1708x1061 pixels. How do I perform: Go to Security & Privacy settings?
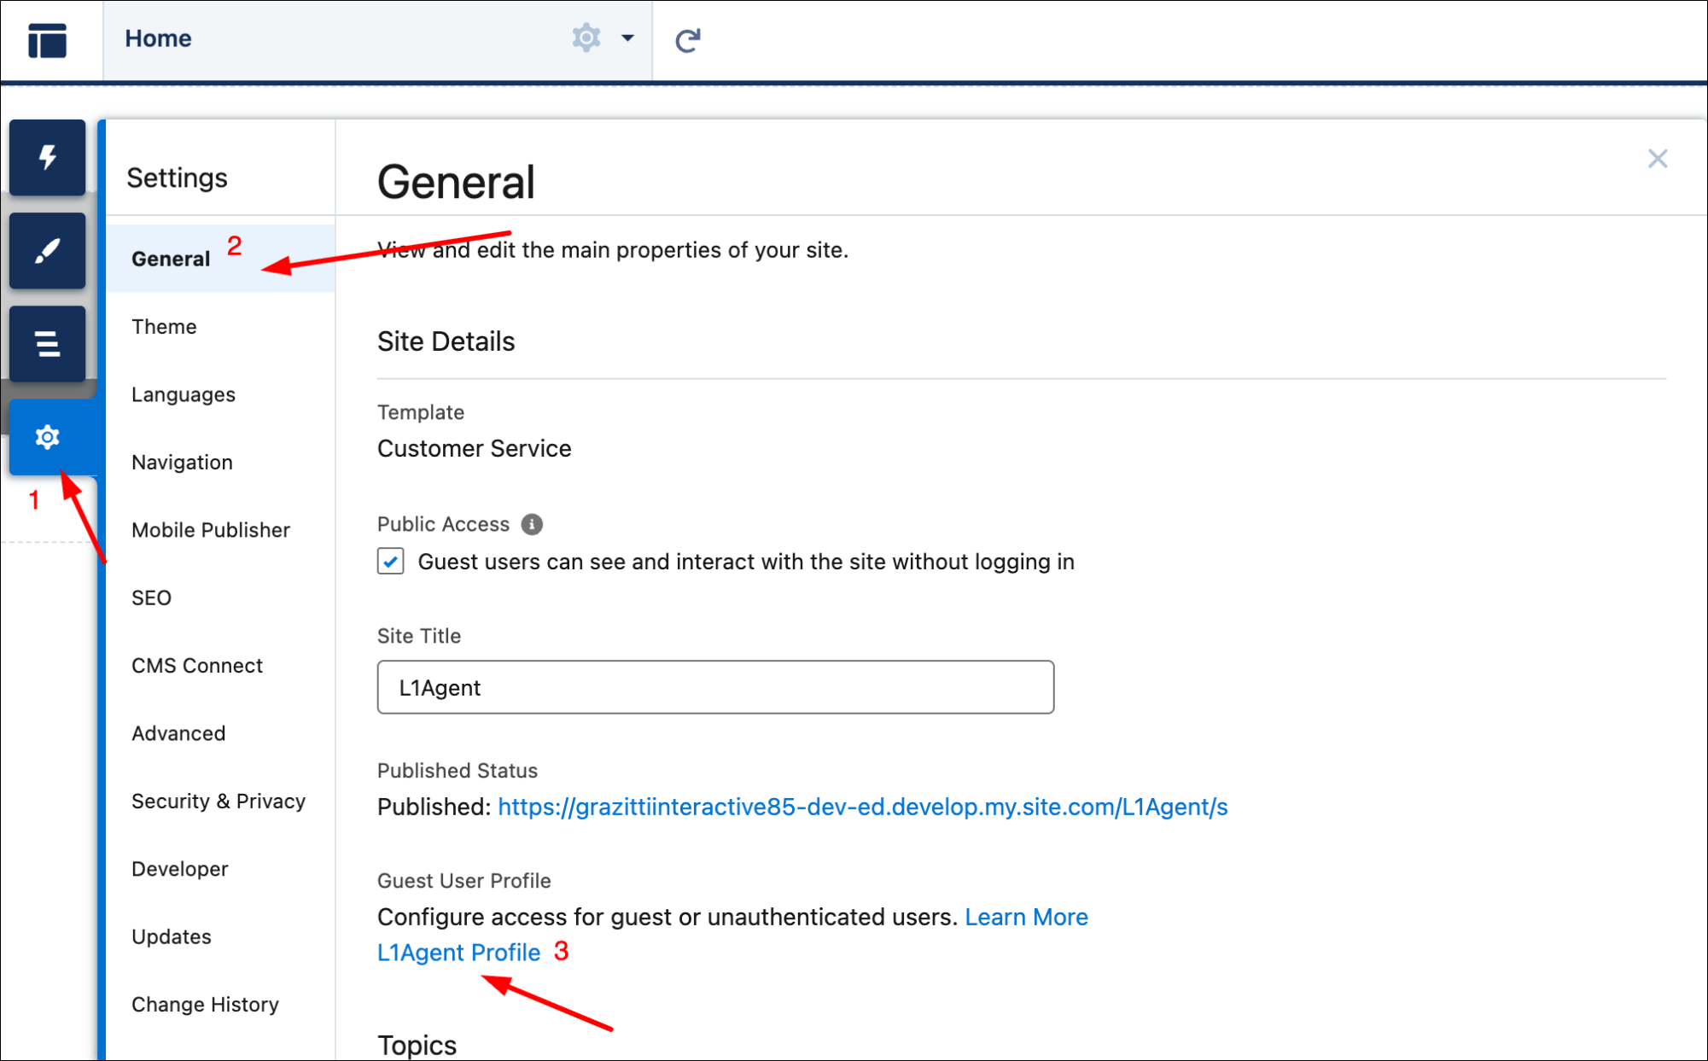click(x=219, y=801)
